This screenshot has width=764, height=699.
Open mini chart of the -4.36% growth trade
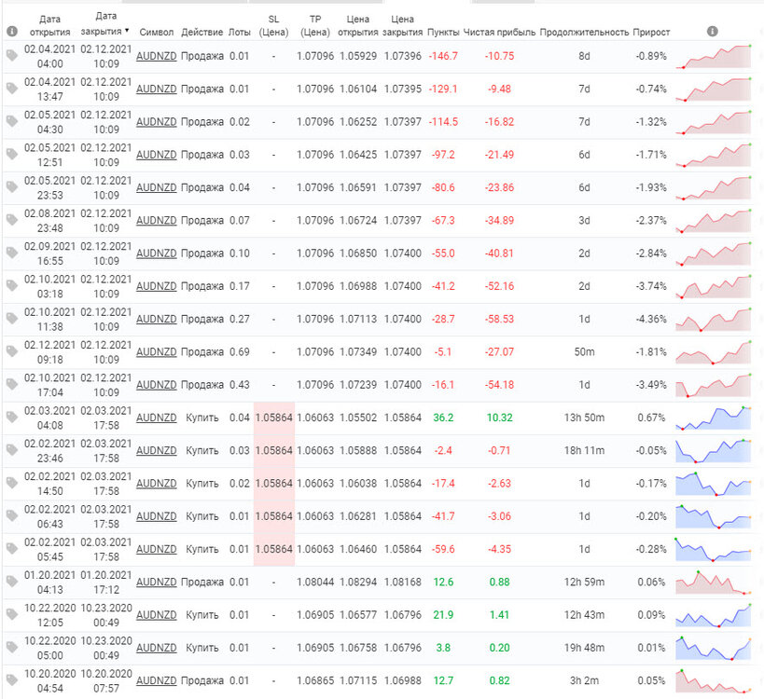(x=714, y=320)
